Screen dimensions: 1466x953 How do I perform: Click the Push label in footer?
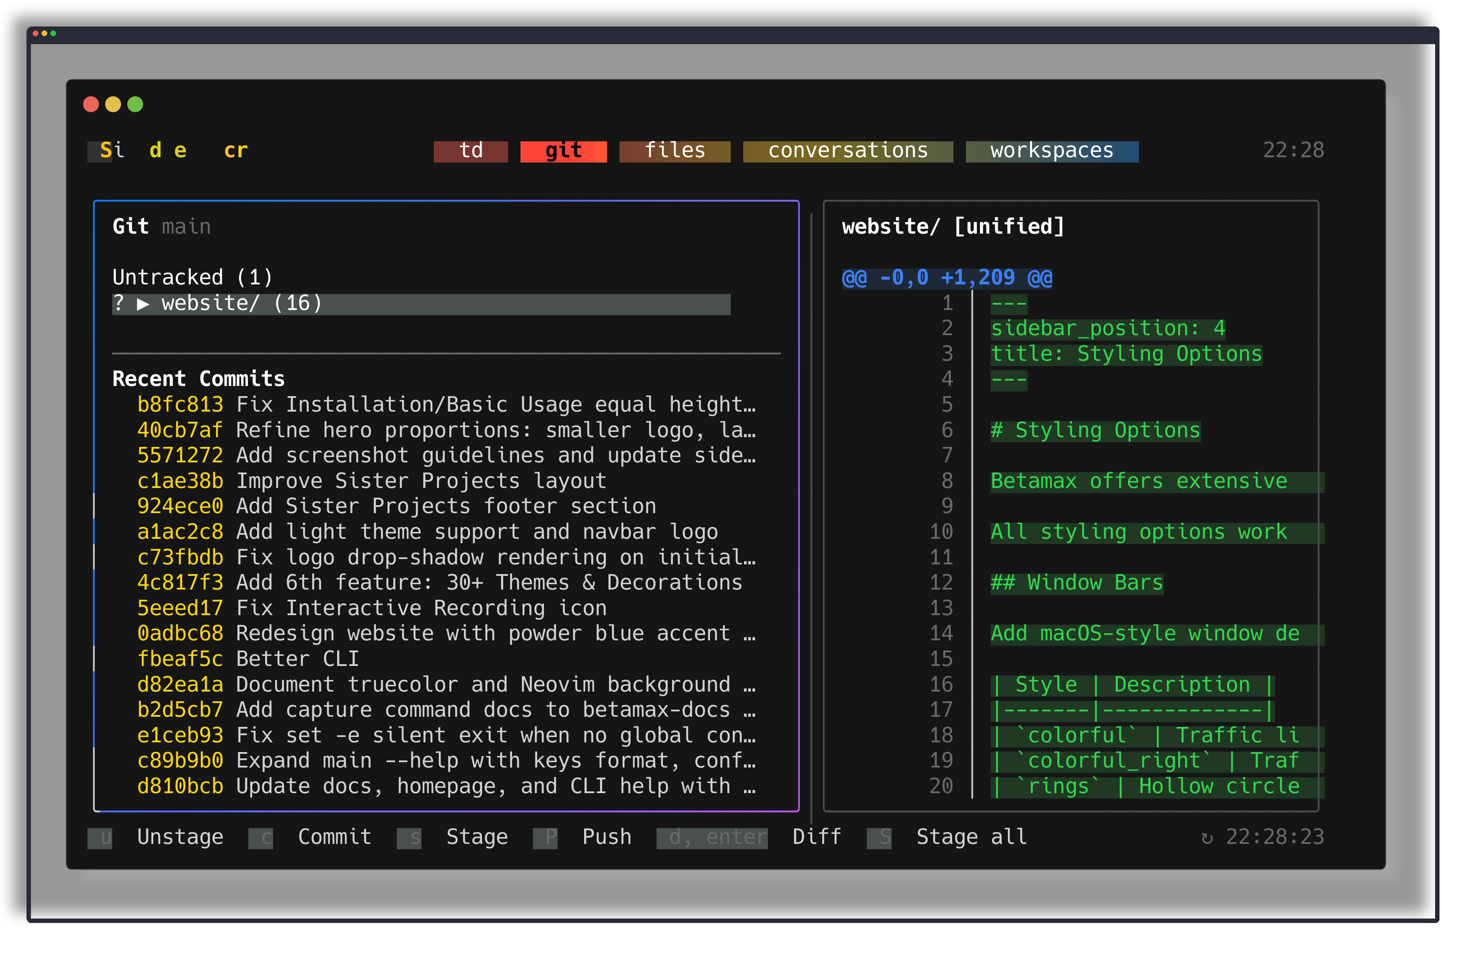[x=607, y=837]
